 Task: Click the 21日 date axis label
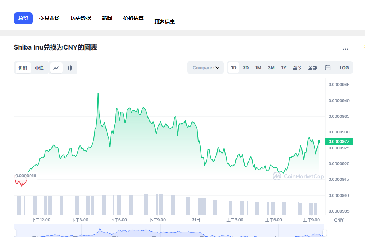[196, 220]
